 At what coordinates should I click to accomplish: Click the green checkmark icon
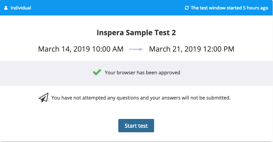(x=97, y=72)
